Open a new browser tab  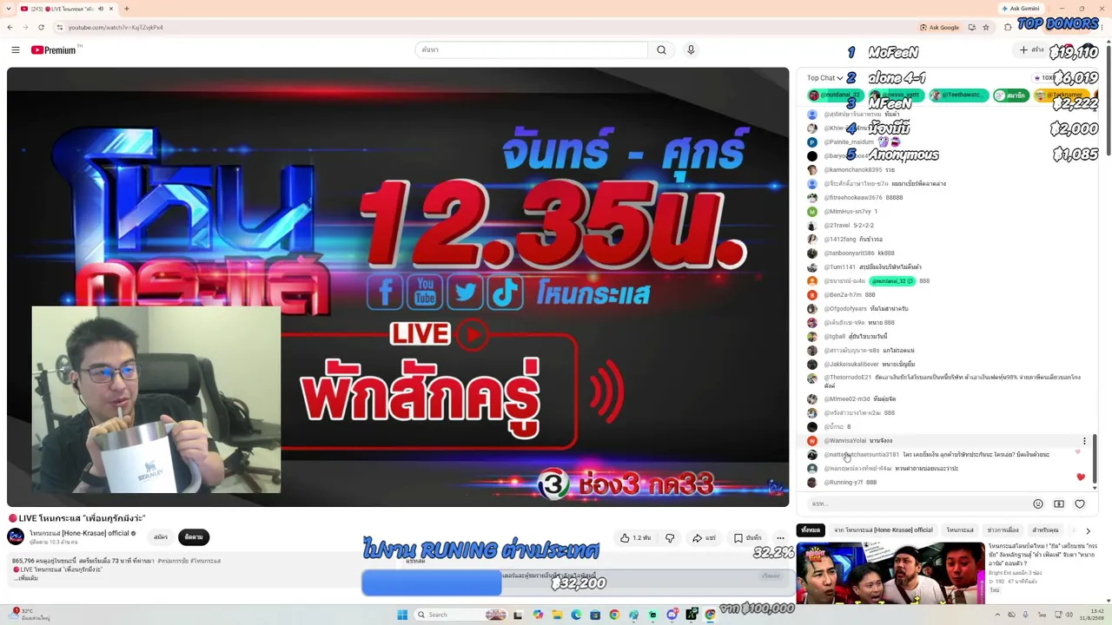point(127,9)
